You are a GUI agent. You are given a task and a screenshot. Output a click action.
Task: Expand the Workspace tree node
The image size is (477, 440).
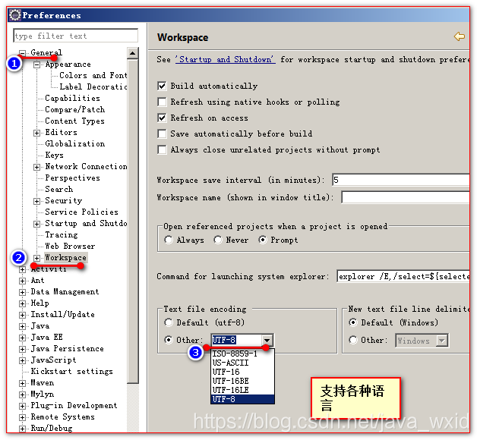tap(36, 258)
